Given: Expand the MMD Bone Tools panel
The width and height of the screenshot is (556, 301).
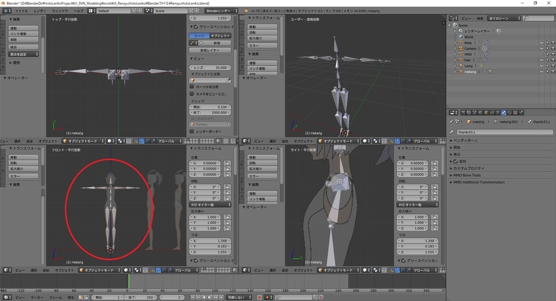Looking at the screenshot, I should point(466,175).
